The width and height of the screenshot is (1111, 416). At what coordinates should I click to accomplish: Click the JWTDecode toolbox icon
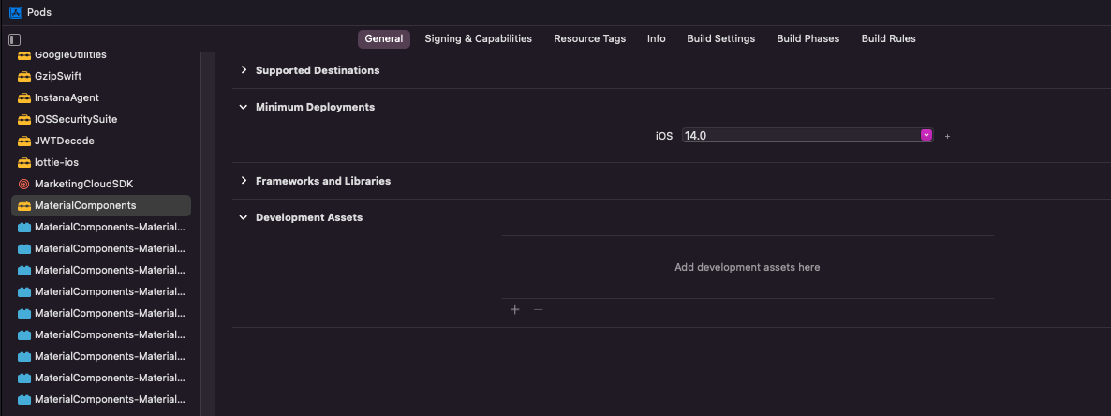coord(24,141)
